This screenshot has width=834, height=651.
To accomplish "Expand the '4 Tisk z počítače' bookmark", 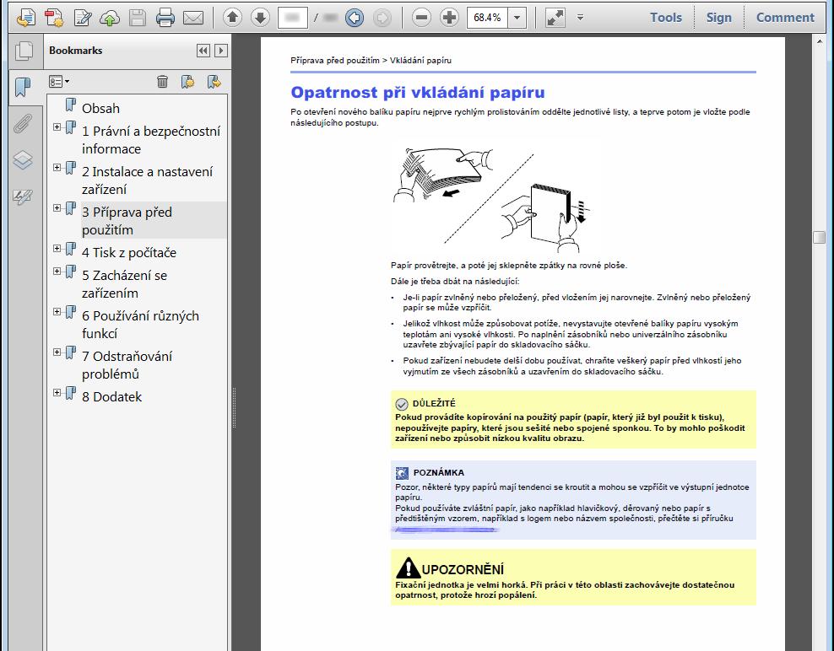I will pyautogui.click(x=57, y=248).
